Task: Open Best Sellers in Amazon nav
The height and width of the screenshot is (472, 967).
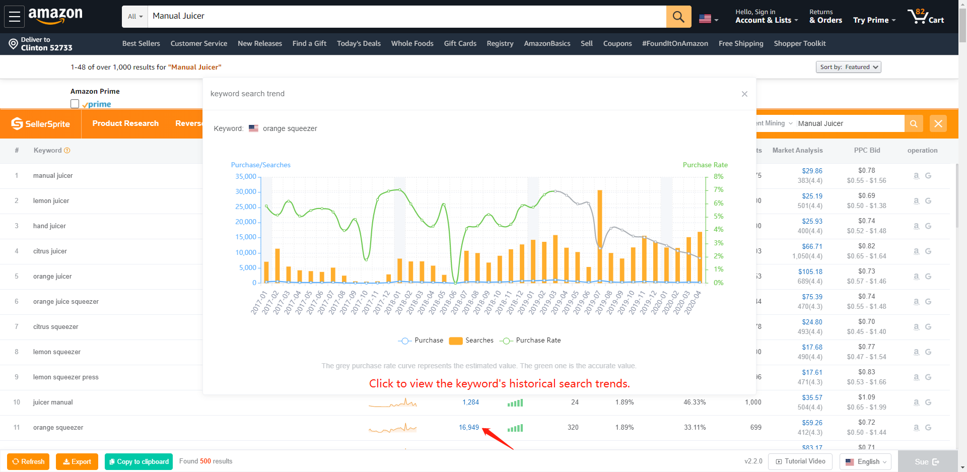Action: pyautogui.click(x=141, y=44)
